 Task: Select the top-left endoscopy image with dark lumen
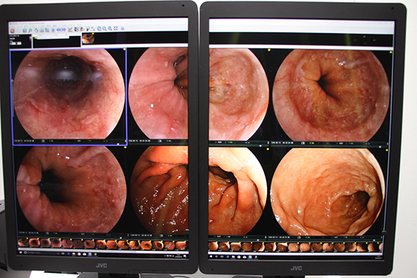point(68,94)
